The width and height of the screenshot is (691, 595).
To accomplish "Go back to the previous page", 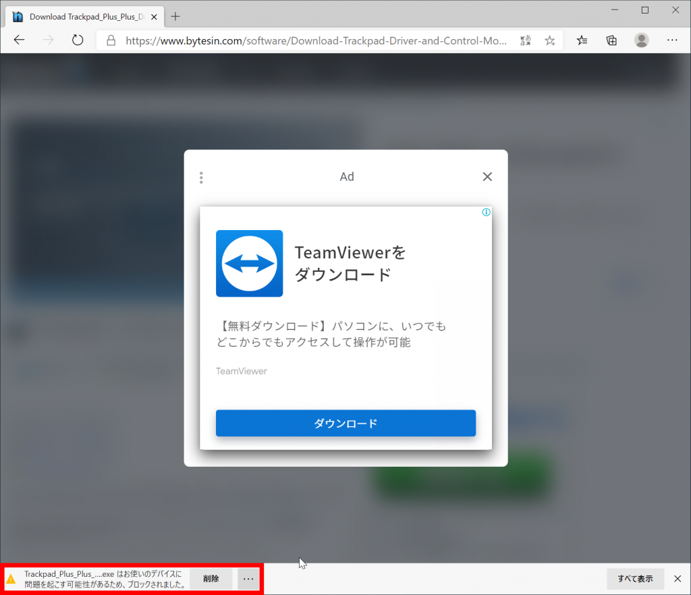I will coord(19,40).
